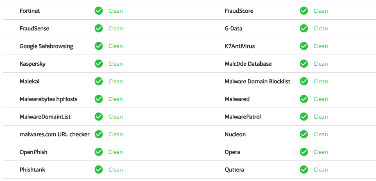376x181 pixels.
Task: Click the Clean status for FraudSense
Action: pyautogui.click(x=116, y=28)
